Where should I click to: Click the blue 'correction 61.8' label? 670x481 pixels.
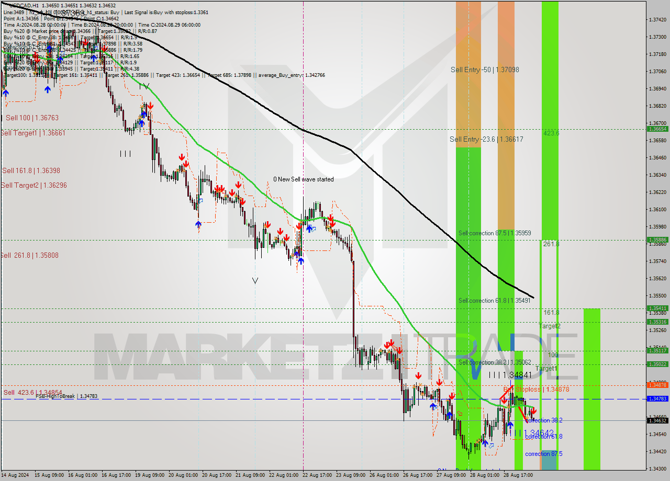click(x=544, y=437)
